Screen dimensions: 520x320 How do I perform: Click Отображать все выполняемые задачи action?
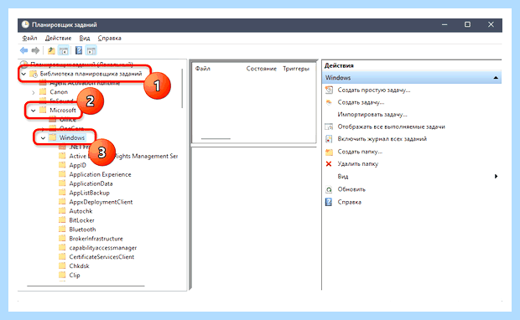pyautogui.click(x=392, y=126)
